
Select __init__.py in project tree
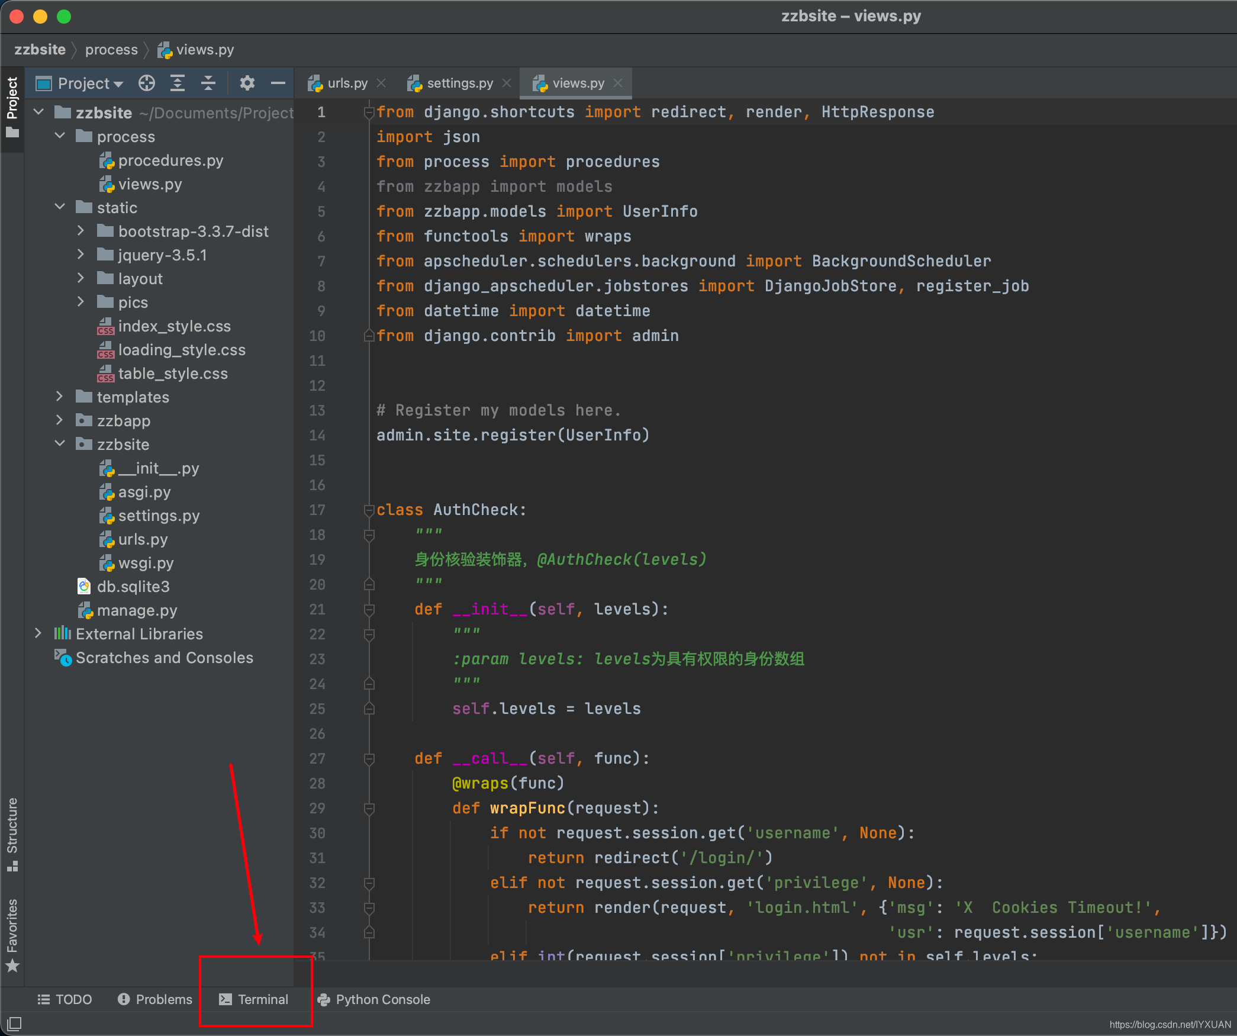coord(149,468)
